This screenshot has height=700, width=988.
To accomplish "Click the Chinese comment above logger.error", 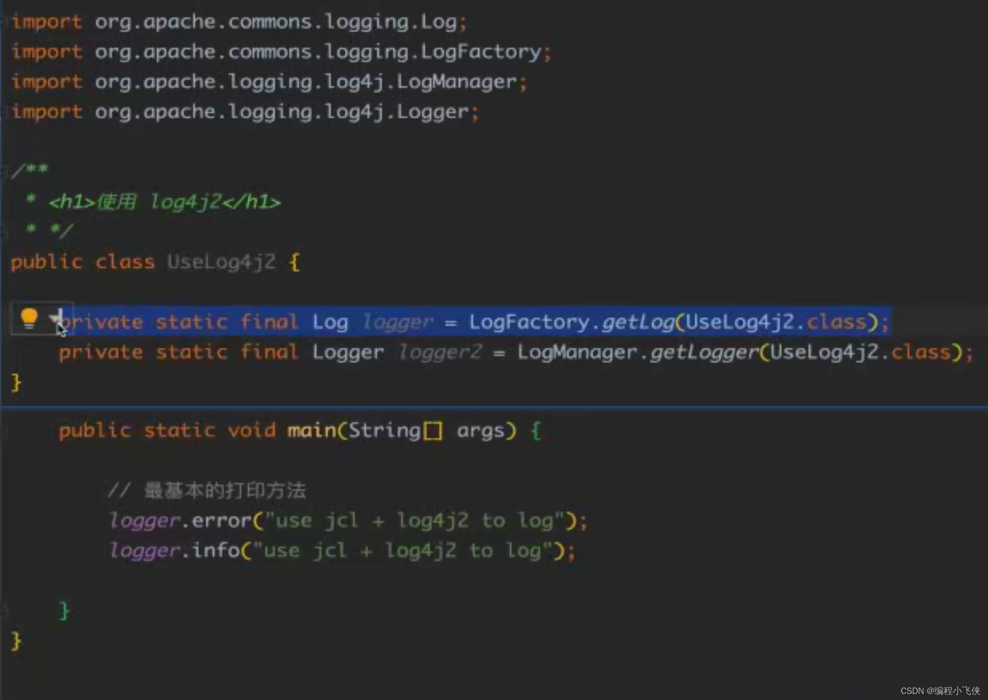I will point(207,490).
